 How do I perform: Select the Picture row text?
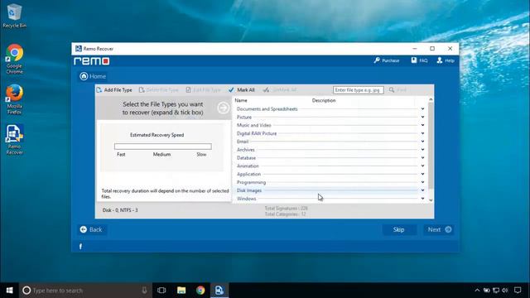click(x=244, y=117)
